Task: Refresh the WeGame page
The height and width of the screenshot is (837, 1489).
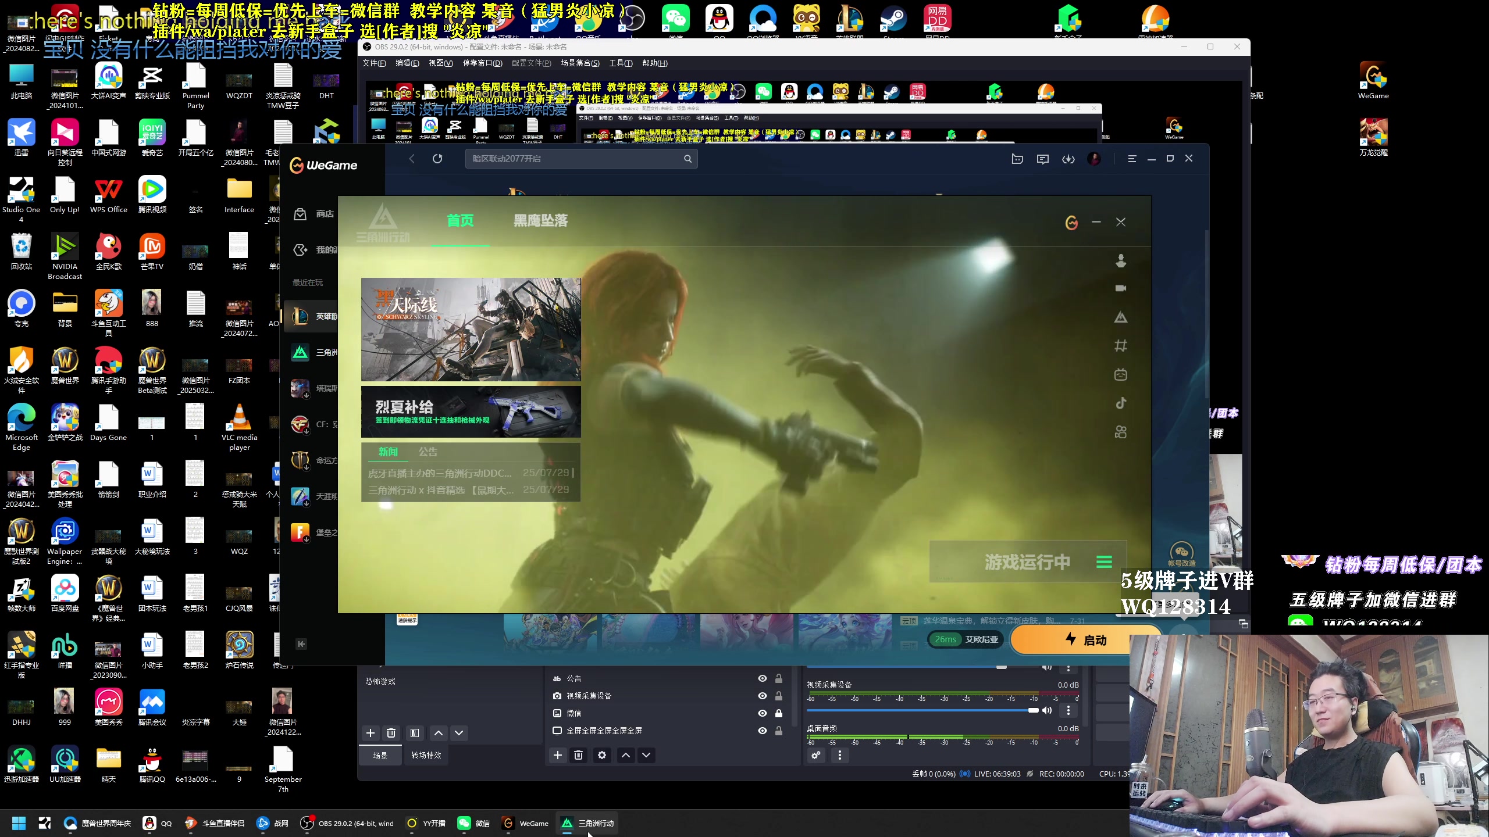Action: (x=437, y=159)
